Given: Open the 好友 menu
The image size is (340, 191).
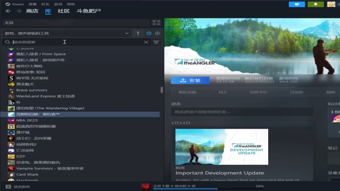Looking at the screenshot, I should (45, 4).
